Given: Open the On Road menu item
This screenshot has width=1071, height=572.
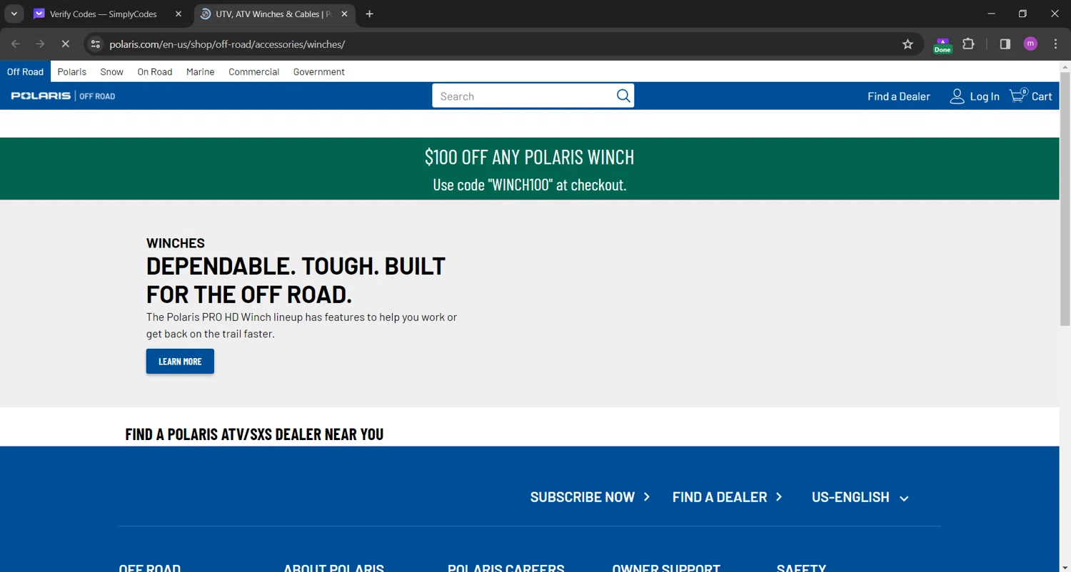Looking at the screenshot, I should point(155,71).
